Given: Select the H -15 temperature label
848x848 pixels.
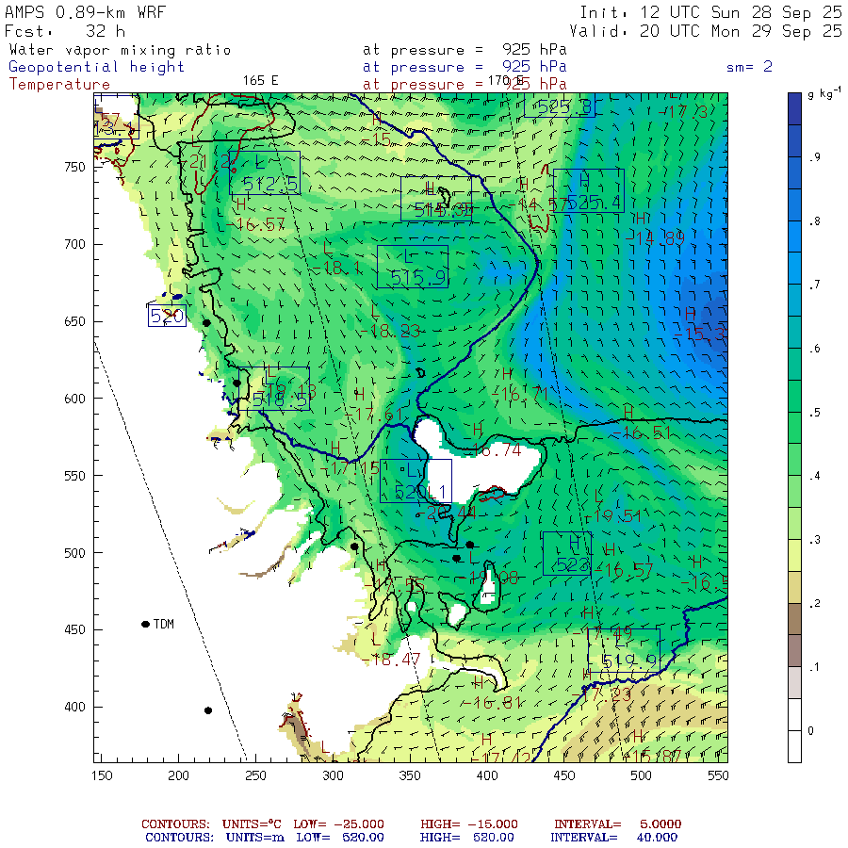Looking at the screenshot, I should pyautogui.click(x=376, y=130).
